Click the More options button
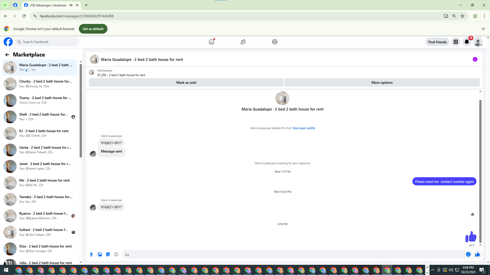Viewport: 490px width, 275px height. [382, 82]
